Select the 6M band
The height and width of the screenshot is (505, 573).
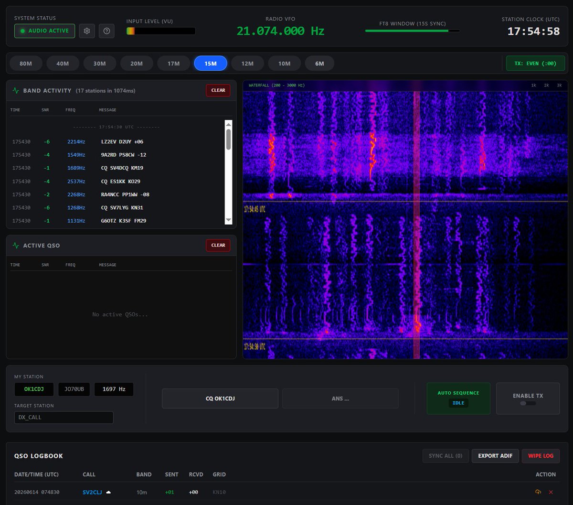tap(319, 63)
